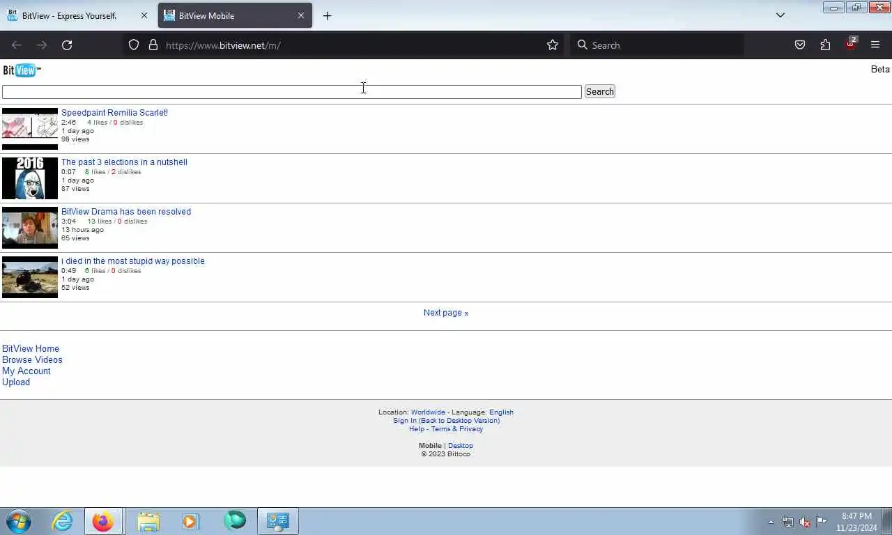Change language via English link
This screenshot has height=535, width=892.
point(501,412)
